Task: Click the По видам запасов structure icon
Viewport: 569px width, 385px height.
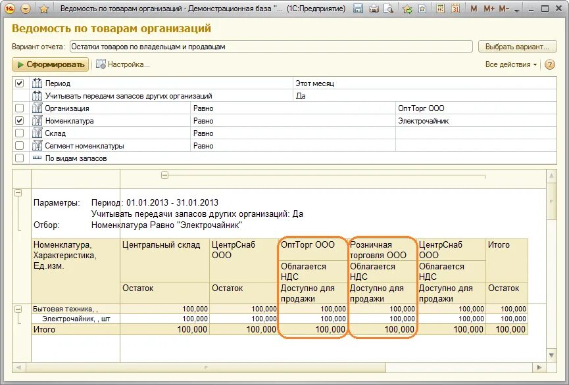Action: 37,158
